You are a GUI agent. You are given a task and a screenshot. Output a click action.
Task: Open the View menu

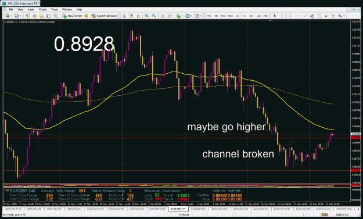click(x=20, y=9)
